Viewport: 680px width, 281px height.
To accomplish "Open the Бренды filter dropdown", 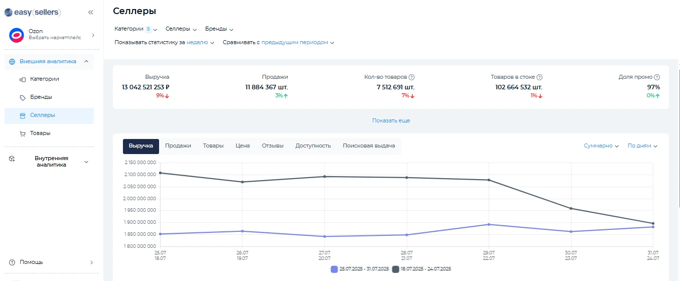I will (219, 29).
